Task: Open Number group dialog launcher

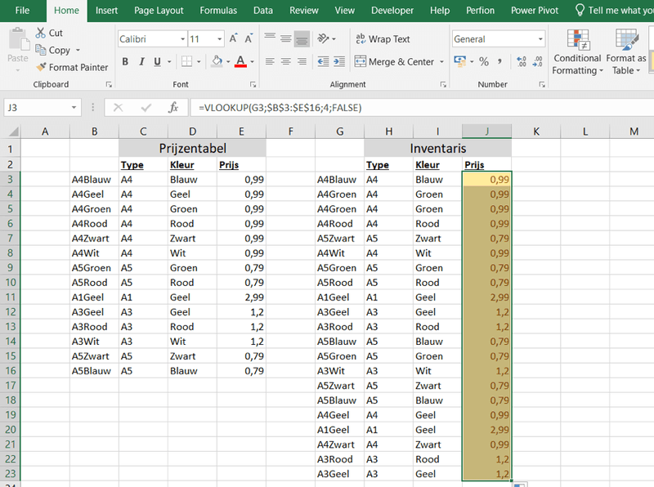Action: [542, 85]
